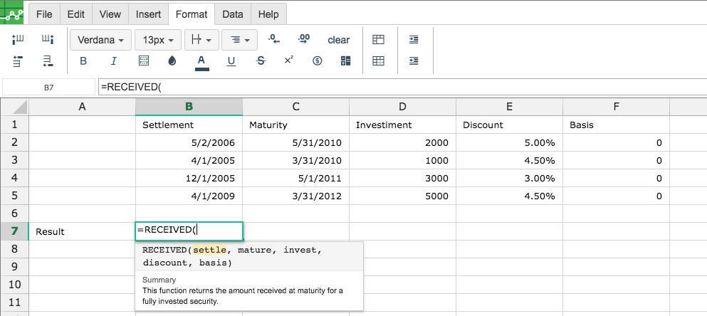The height and width of the screenshot is (316, 707).
Task: Switch to the Insert tab
Action: [148, 14]
